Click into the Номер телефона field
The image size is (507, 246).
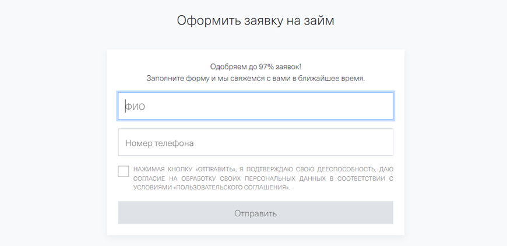(255, 143)
